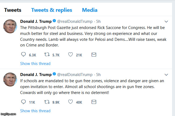Show this thread under the gun zones tweet
The image size is (175, 116).
35,111
